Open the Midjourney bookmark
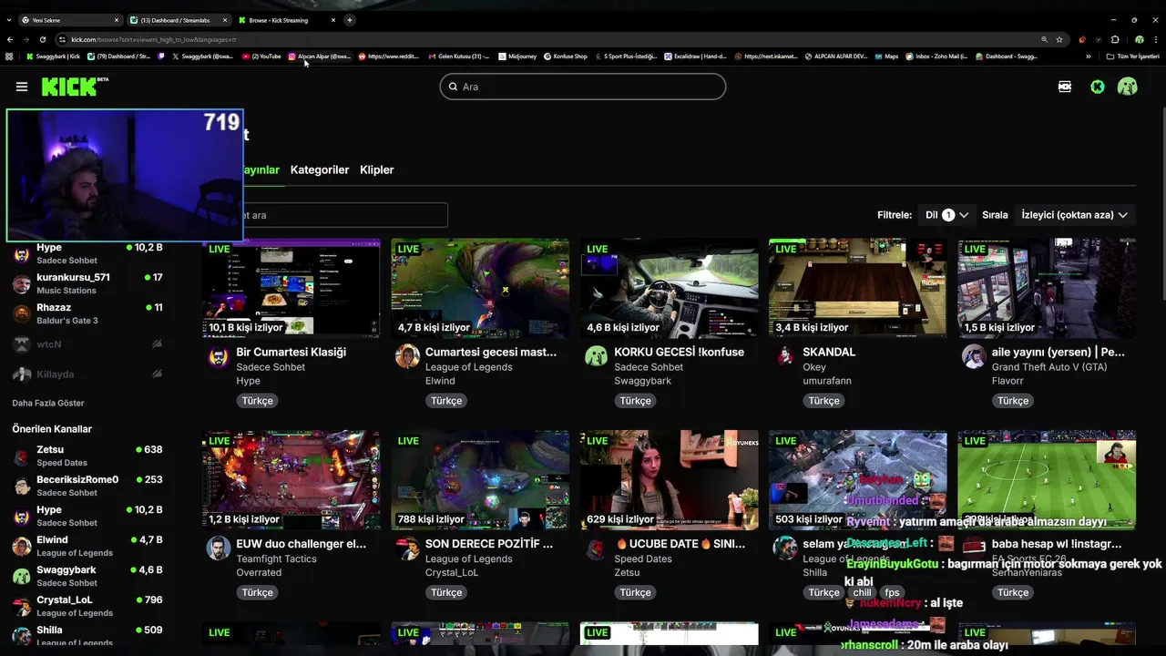1166x656 pixels. (x=517, y=56)
